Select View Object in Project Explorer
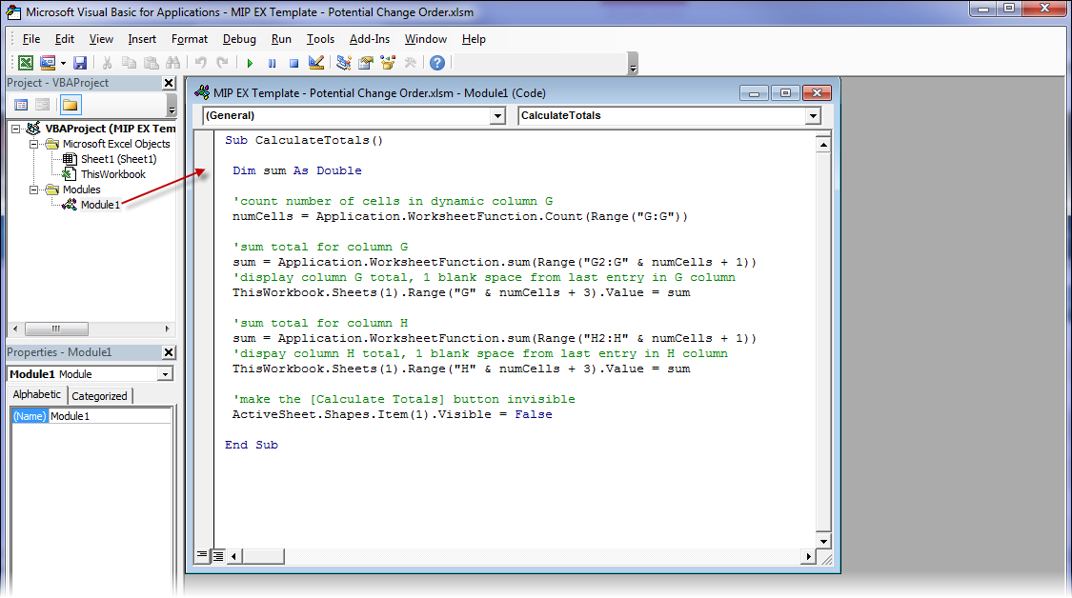The width and height of the screenshot is (1072, 598). pyautogui.click(x=41, y=104)
